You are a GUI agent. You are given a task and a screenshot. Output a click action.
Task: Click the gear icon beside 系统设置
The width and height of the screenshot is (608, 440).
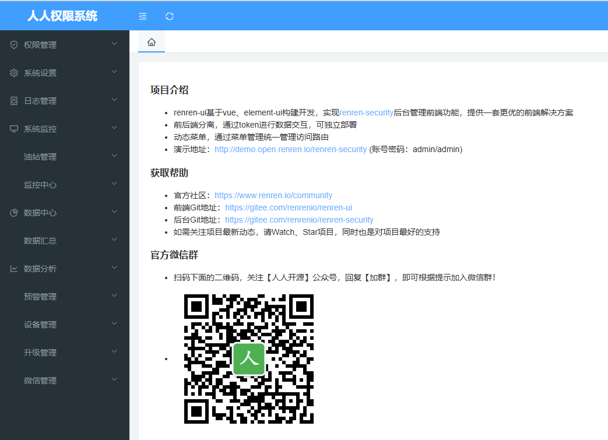(x=14, y=73)
